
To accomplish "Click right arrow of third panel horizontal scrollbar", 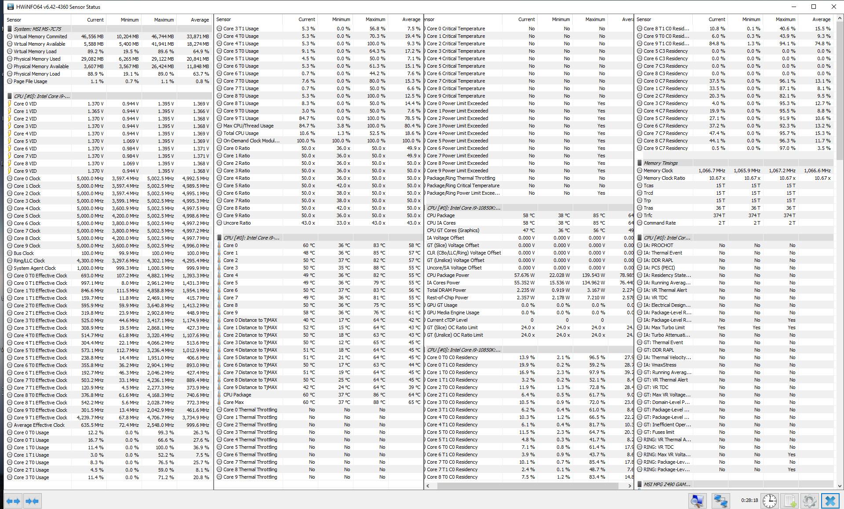I will [x=629, y=486].
